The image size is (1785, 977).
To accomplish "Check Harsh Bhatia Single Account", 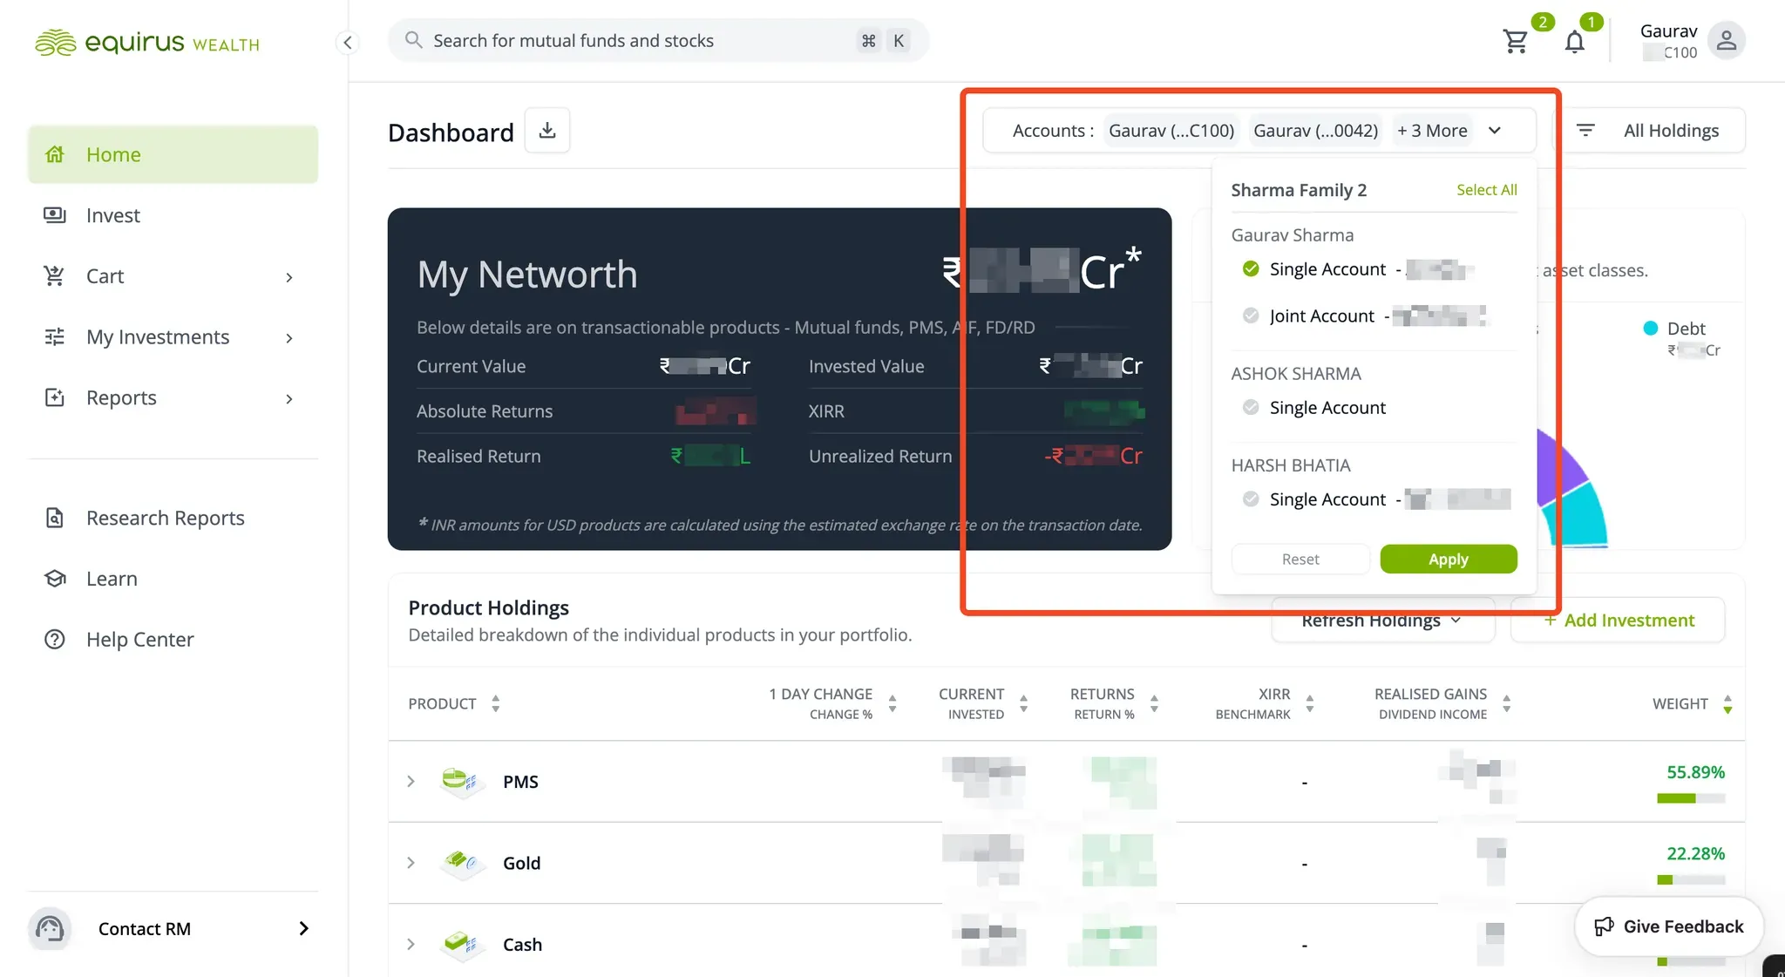I will 1251,499.
